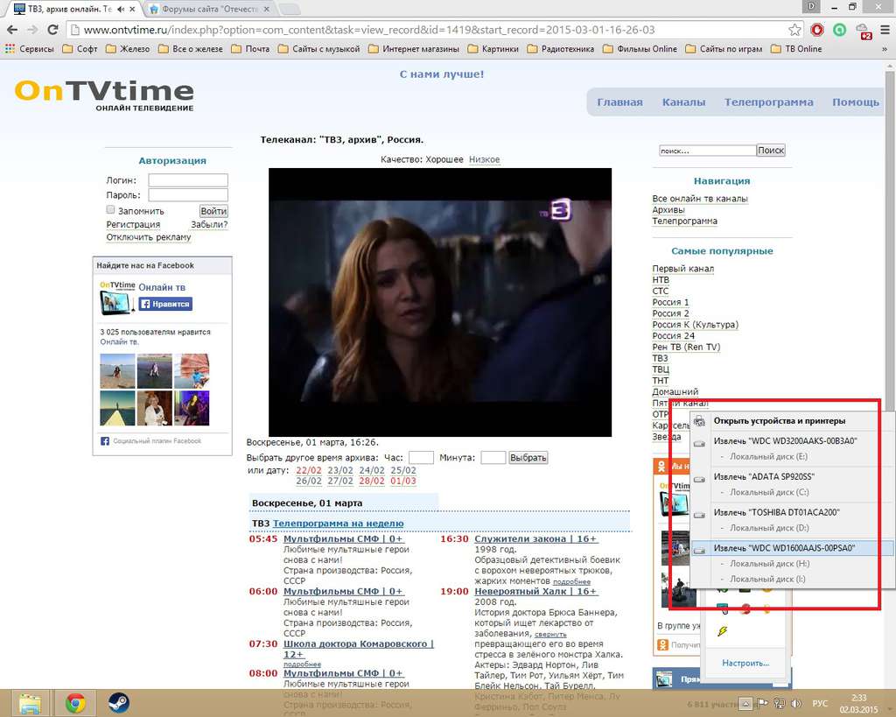Click the Поиск search button
The width and height of the screenshot is (896, 717).
[x=771, y=151]
